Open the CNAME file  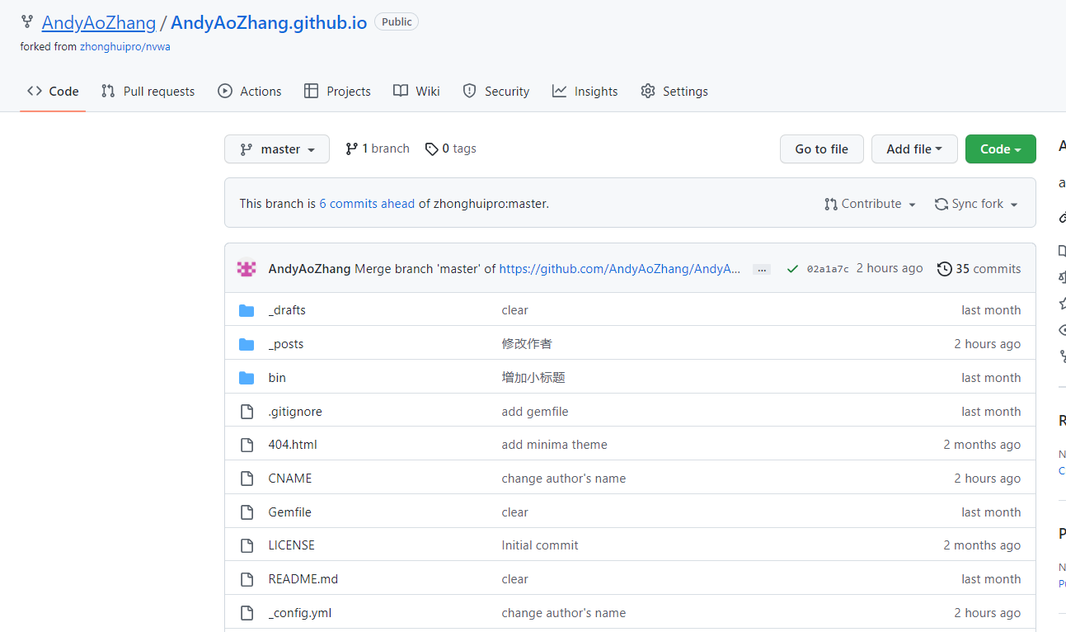(x=290, y=479)
